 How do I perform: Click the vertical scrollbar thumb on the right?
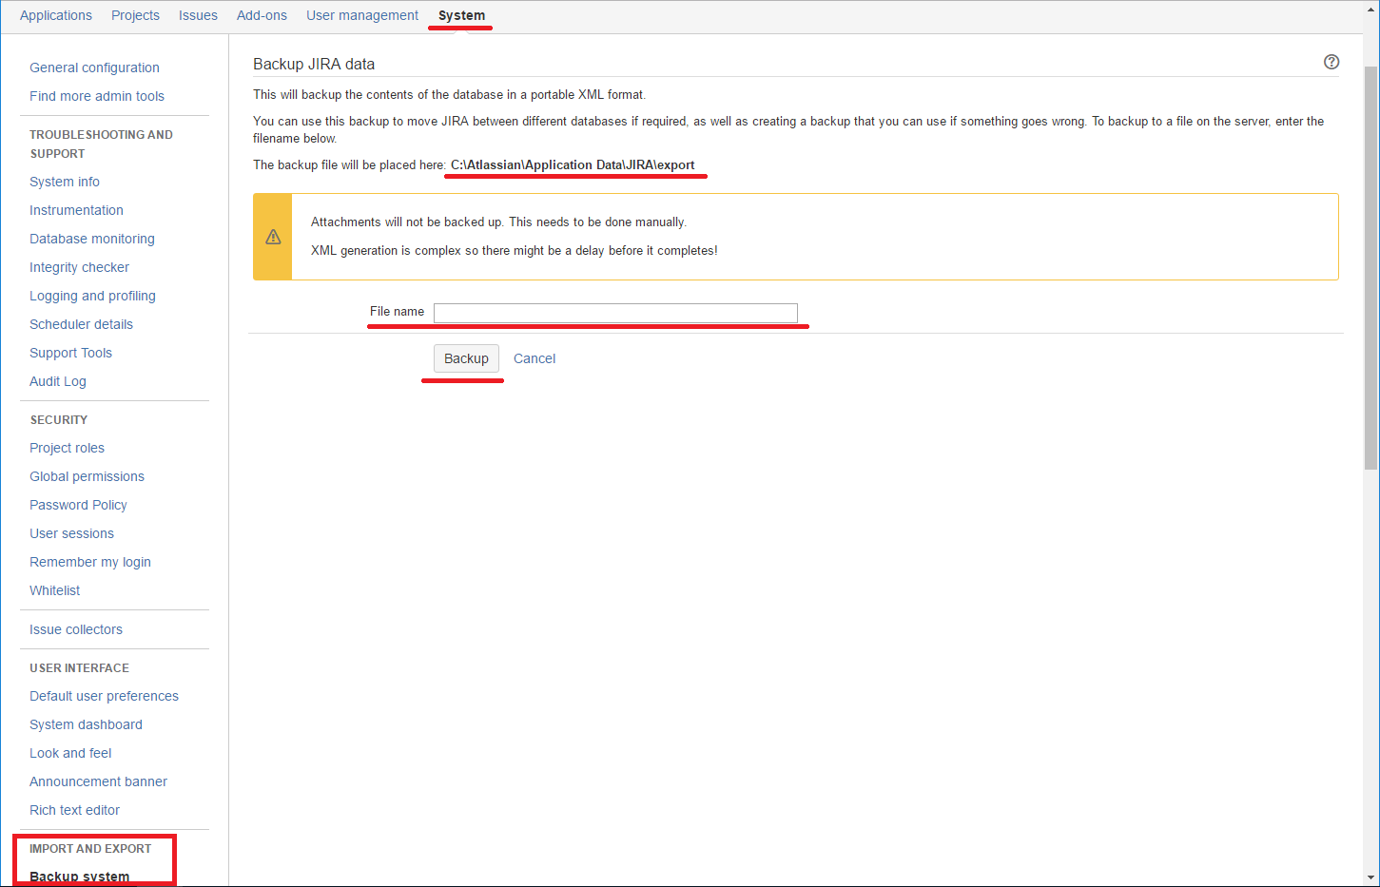[x=1370, y=267]
